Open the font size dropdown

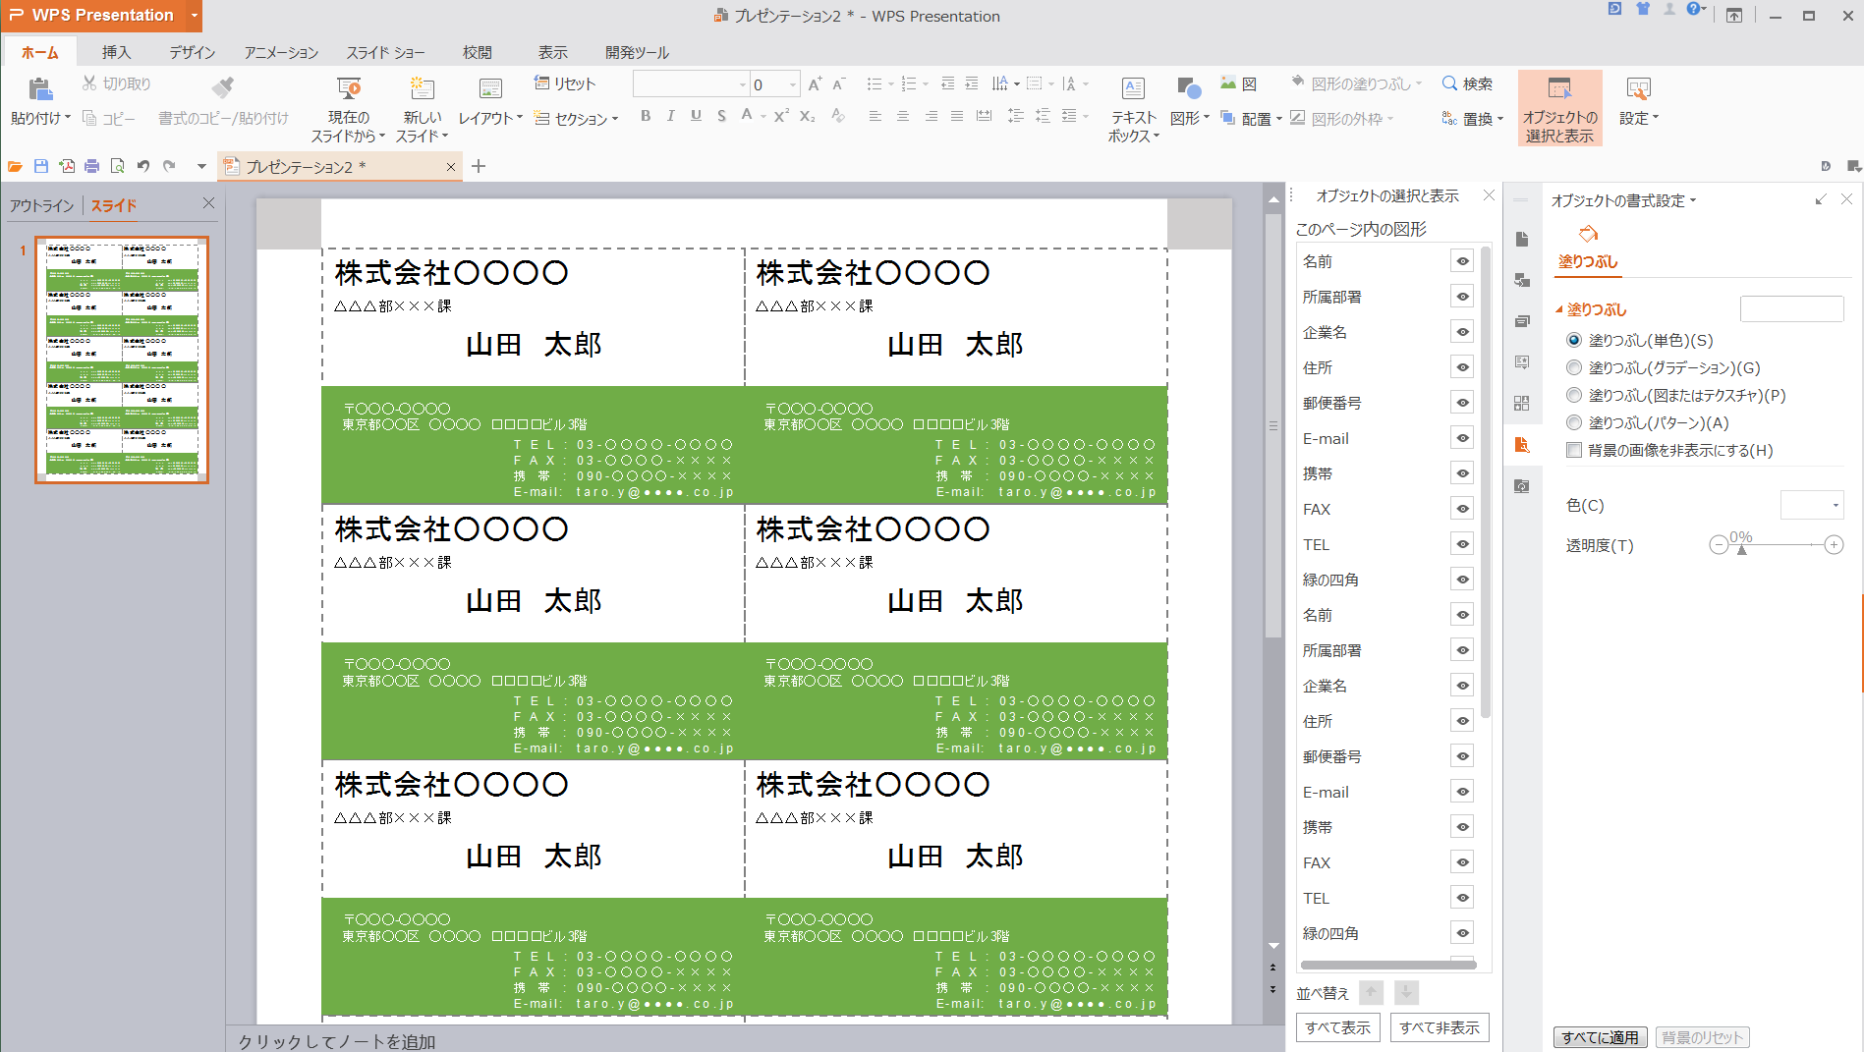click(792, 84)
